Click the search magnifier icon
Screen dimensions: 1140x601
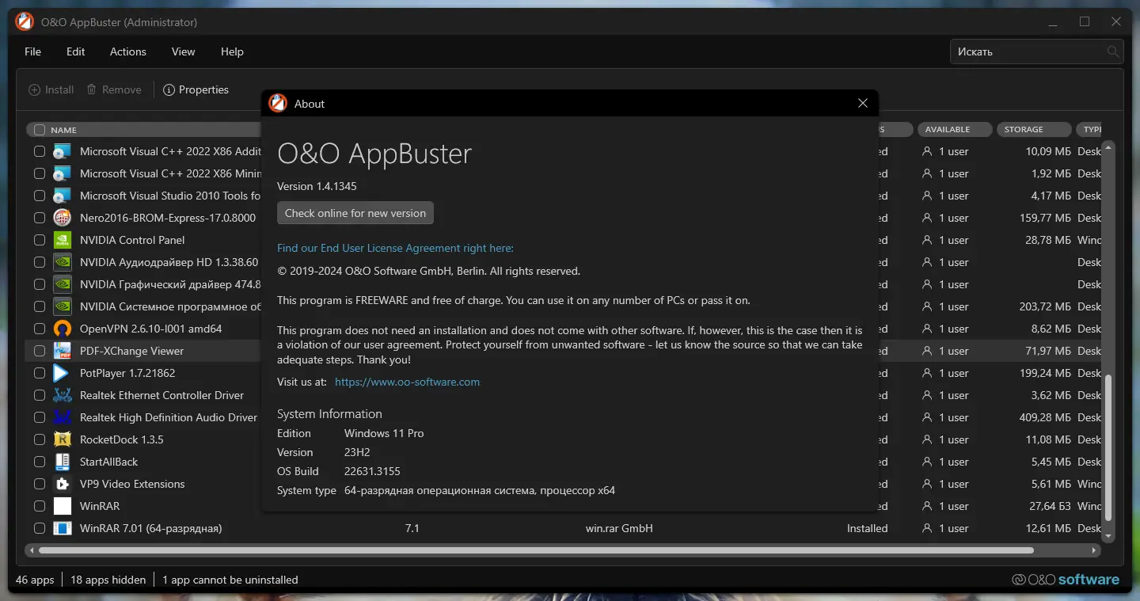(x=1113, y=51)
